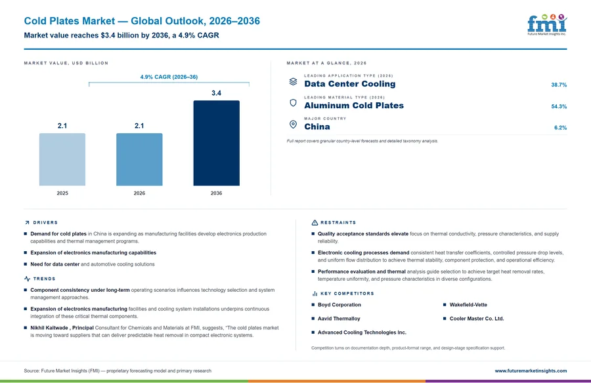Open the www.futuremarketinsights.com link

531,371
